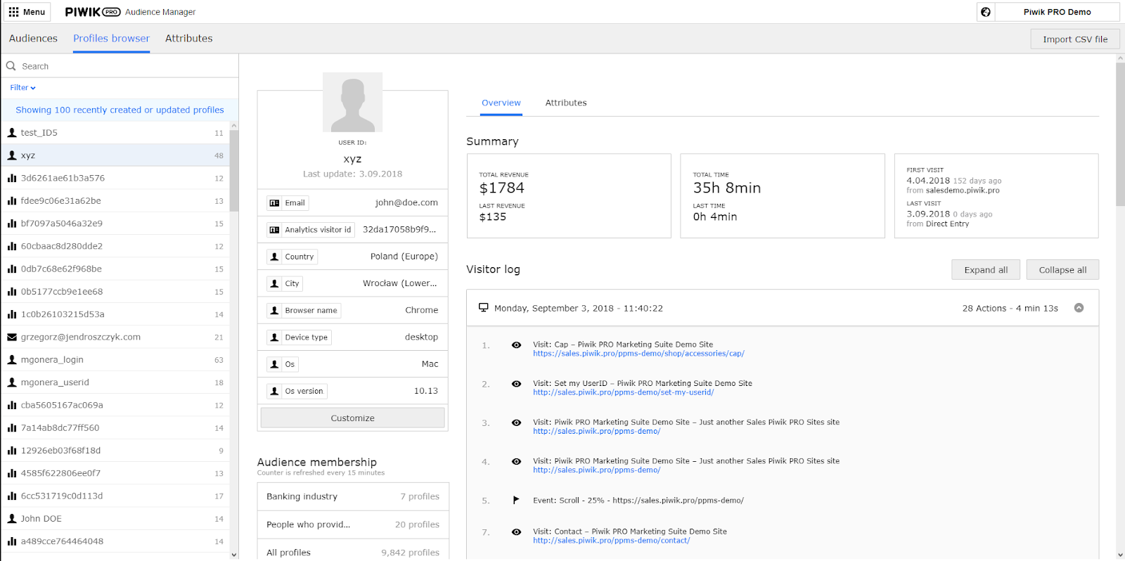Open the set-my-userid link
The width and height of the screenshot is (1125, 561).
point(623,392)
